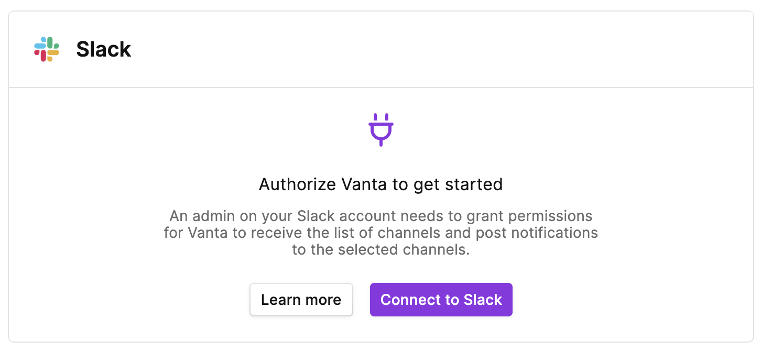Click the line starting with An admin

[381, 216]
